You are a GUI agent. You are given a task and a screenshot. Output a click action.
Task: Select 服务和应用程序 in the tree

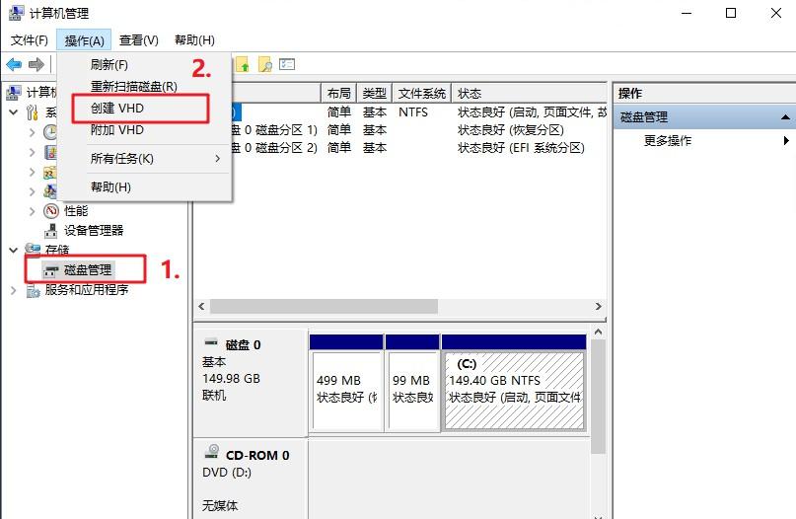point(86,290)
